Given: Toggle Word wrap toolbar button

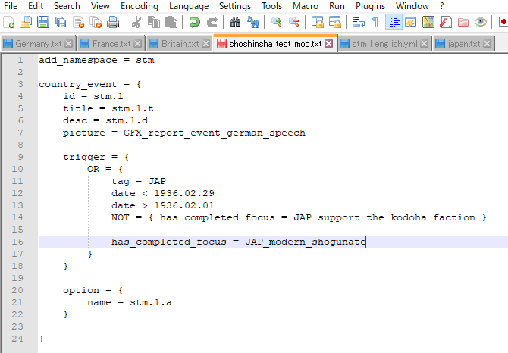Looking at the screenshot, I should tap(359, 22).
